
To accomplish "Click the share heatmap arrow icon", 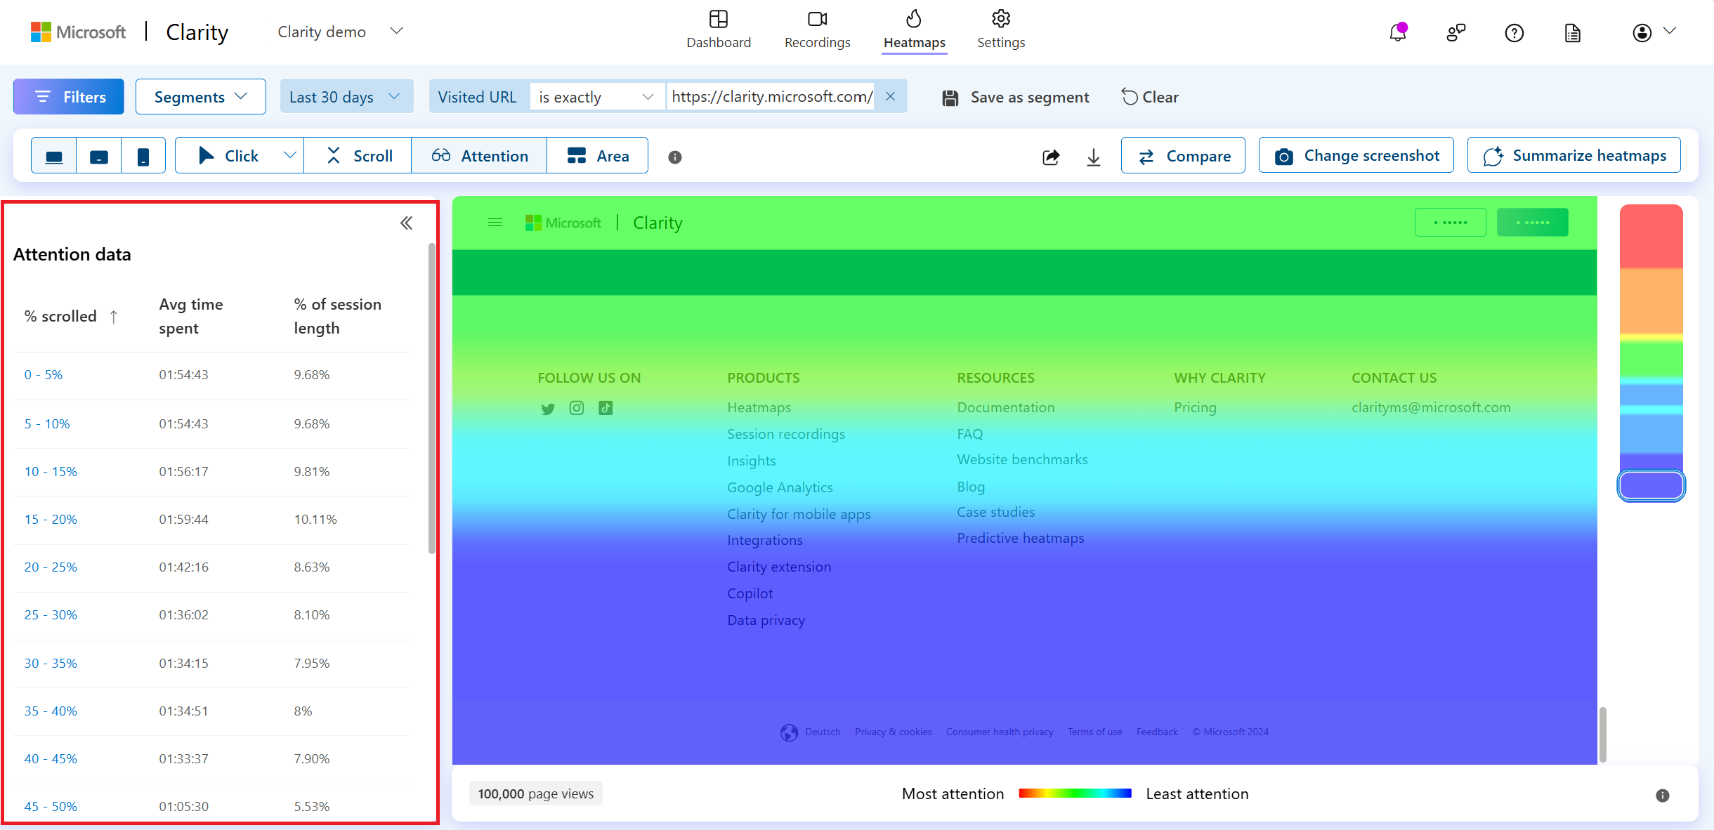I will 1051,157.
